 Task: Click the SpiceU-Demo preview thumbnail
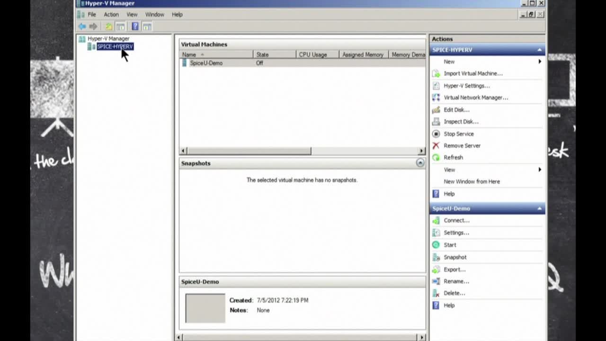coord(205,308)
